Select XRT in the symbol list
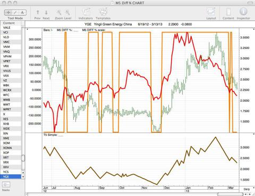This screenshot has width=255, height=196. pos(11,157)
